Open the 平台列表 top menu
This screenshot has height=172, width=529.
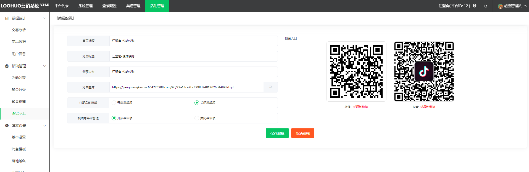tap(62, 6)
